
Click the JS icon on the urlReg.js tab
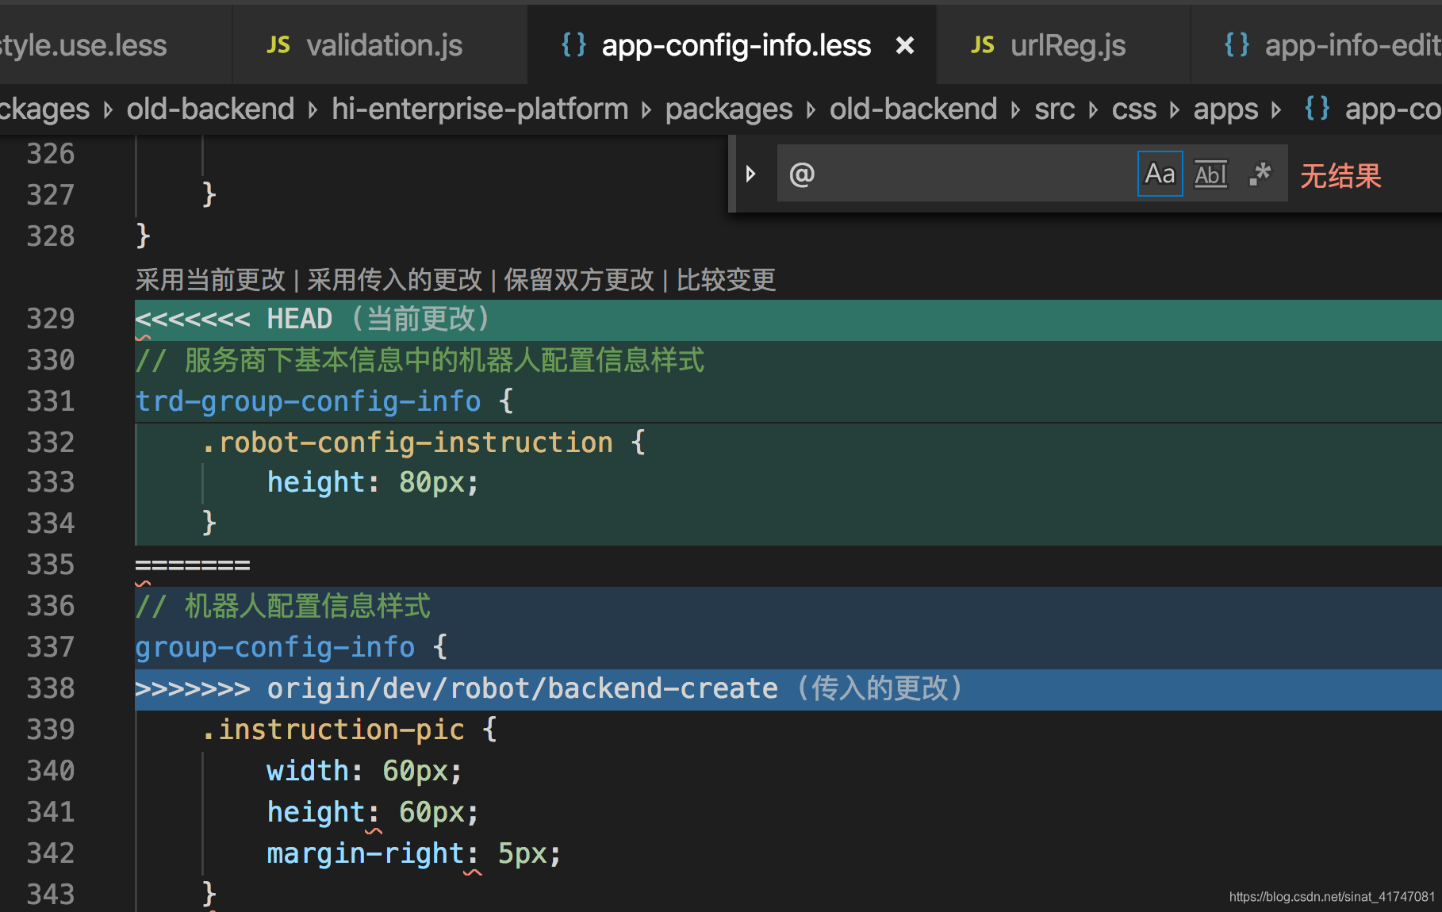pos(983,45)
